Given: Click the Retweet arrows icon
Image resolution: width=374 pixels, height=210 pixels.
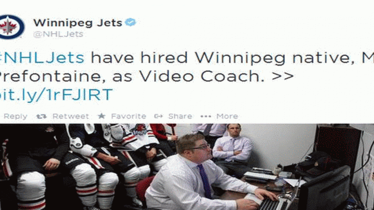Looking at the screenshot, I should 41,116.
